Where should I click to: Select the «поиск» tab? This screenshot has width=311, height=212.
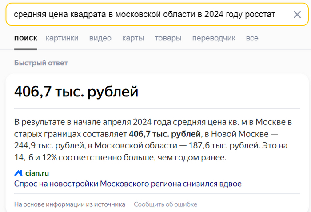[x=26, y=38]
